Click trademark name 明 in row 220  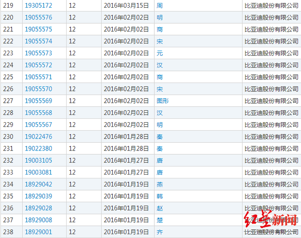coord(160,18)
